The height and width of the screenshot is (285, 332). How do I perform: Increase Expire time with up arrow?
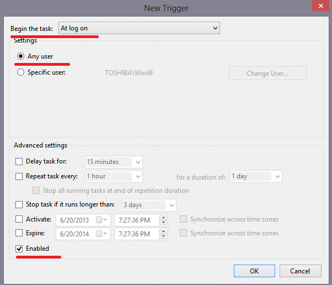coord(163,231)
